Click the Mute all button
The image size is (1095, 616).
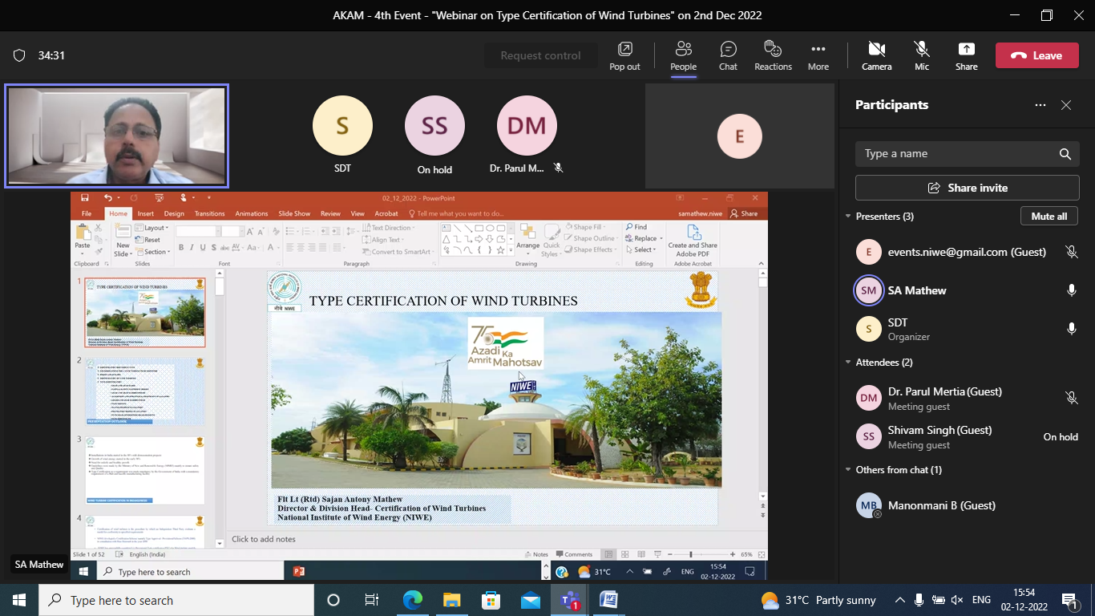1049,217
